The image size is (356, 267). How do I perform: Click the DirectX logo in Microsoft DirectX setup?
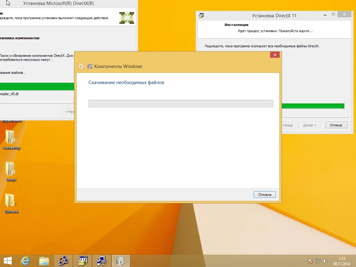coord(127,18)
